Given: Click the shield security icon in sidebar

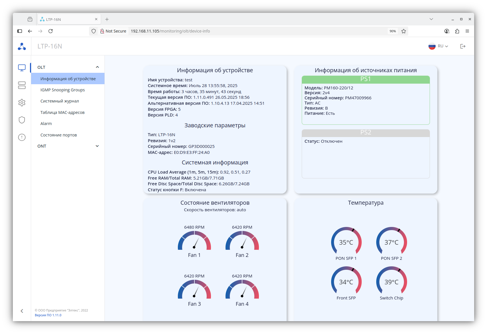Looking at the screenshot, I should click(x=22, y=120).
